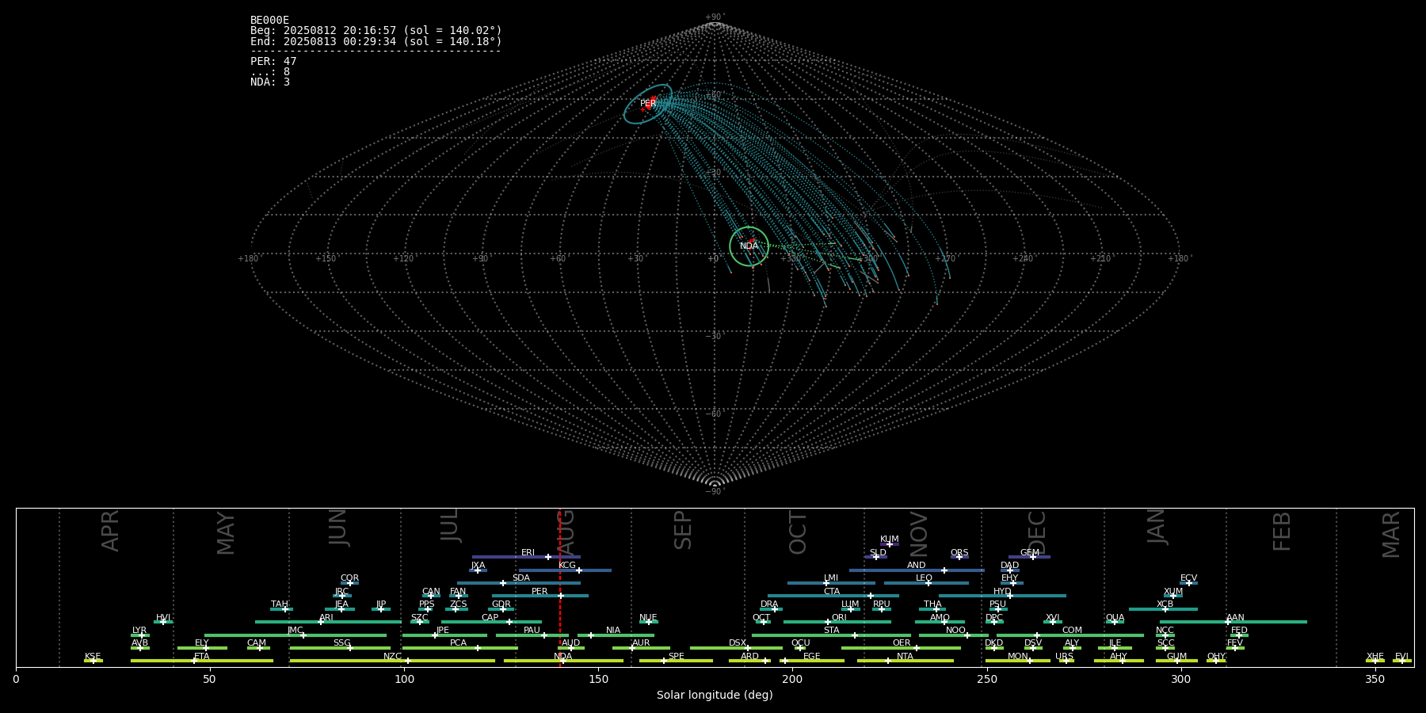Select the AND shower label in the timeline
Viewport: 1426px width, 713px height.
click(x=917, y=566)
